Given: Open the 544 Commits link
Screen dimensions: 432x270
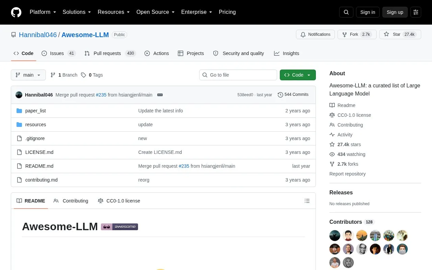Looking at the screenshot, I should coord(293,95).
